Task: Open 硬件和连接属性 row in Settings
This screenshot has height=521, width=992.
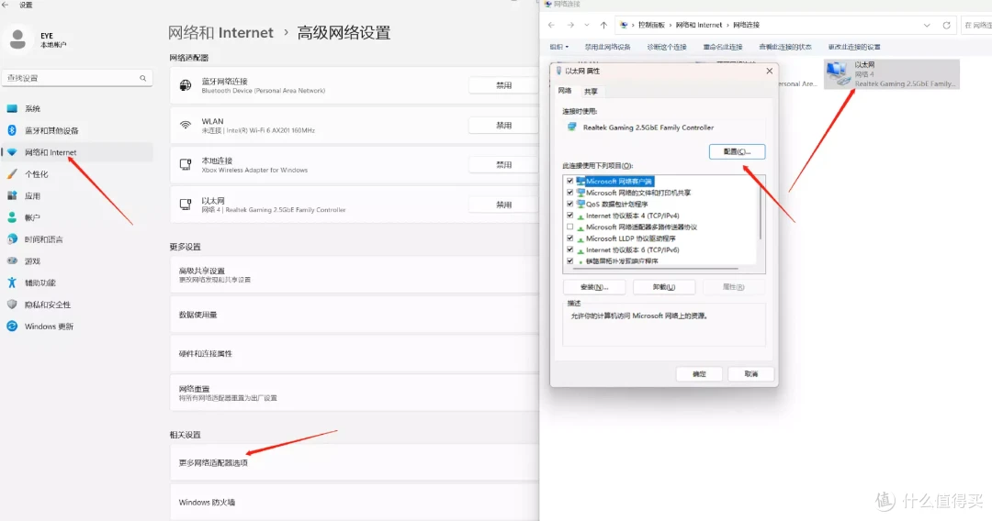Action: tap(355, 354)
